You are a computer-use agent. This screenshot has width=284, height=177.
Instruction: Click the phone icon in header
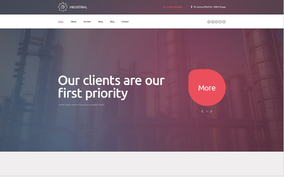click(164, 7)
